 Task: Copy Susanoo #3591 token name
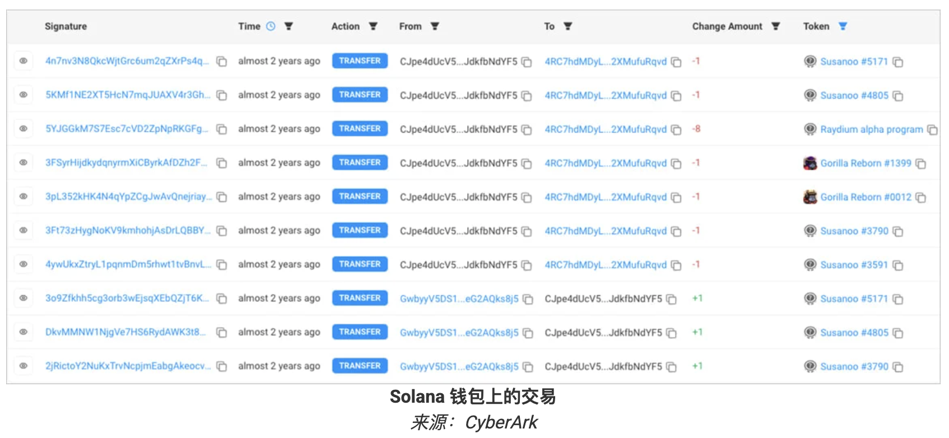(898, 265)
